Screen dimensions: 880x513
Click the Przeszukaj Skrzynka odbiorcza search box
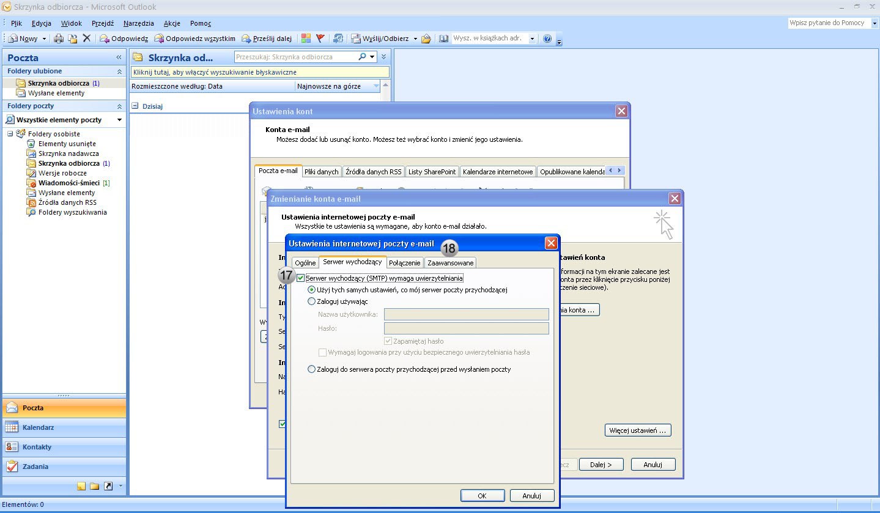click(x=295, y=57)
